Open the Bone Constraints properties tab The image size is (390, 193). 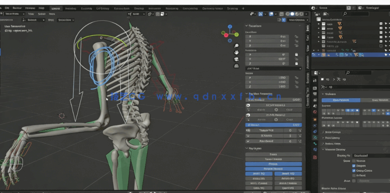click(x=315, y=150)
